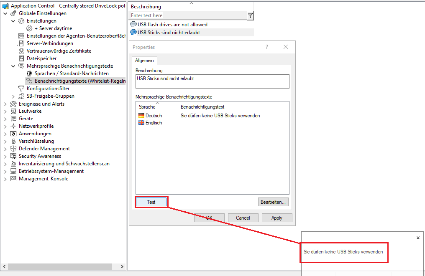Confirm the dialog with OK
The height and width of the screenshot is (276, 425).
209,218
